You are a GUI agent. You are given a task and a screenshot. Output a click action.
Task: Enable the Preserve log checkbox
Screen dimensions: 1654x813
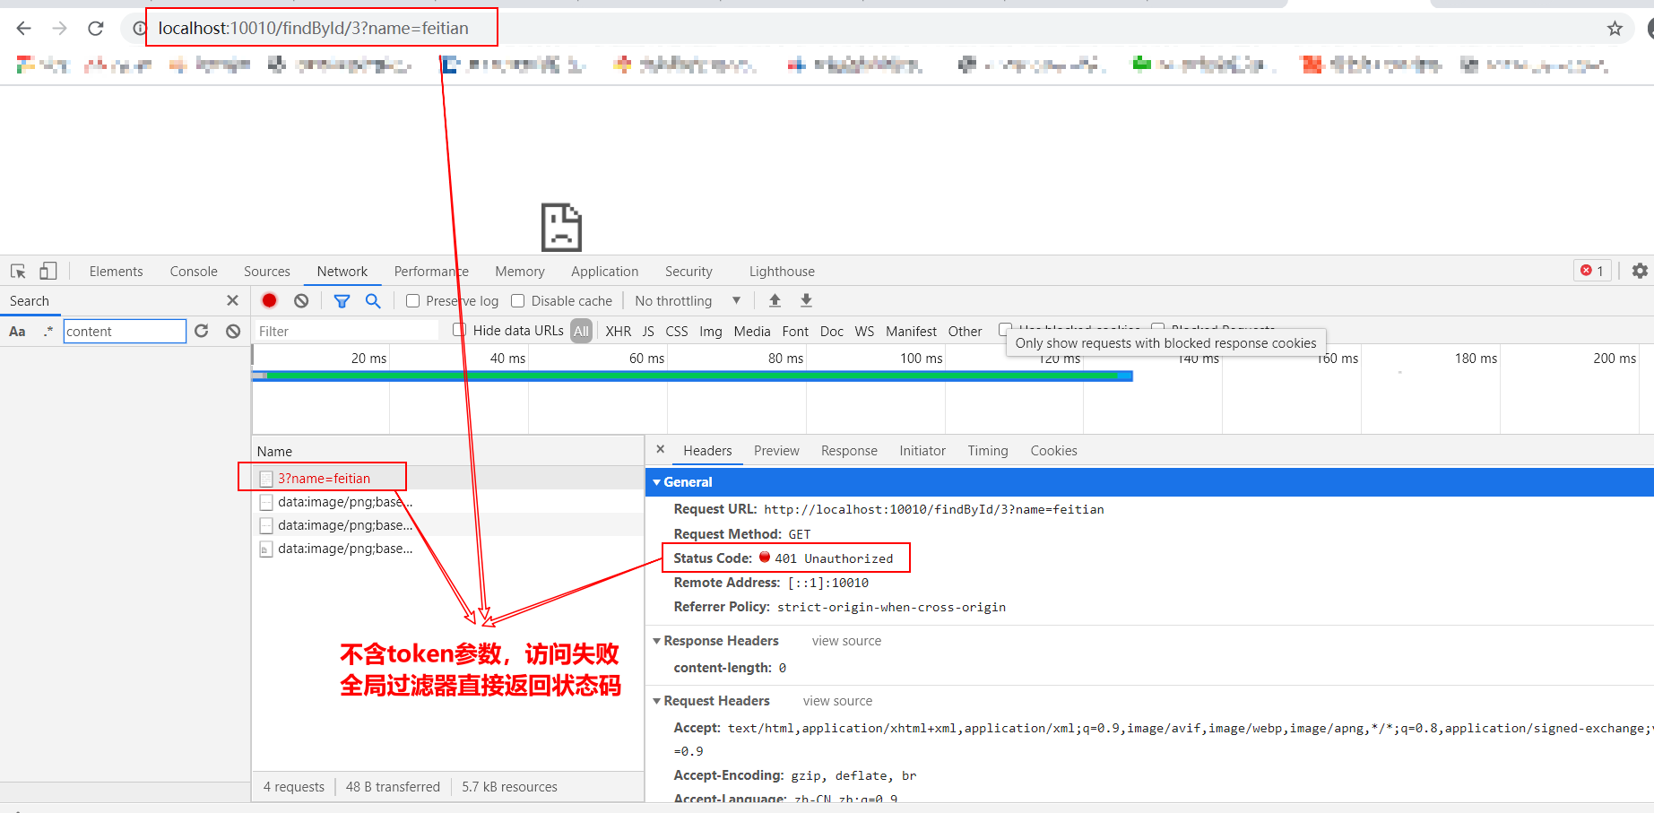coord(412,300)
